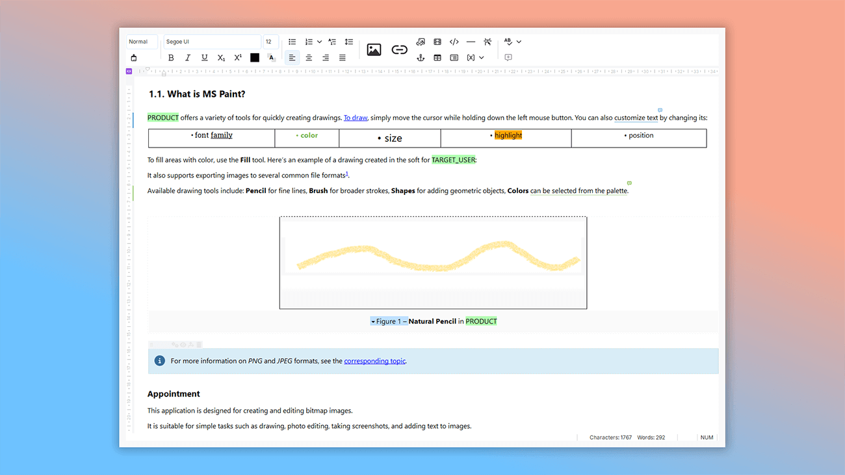Toggle italic formatting
This screenshot has width=845, height=475.
[187, 57]
